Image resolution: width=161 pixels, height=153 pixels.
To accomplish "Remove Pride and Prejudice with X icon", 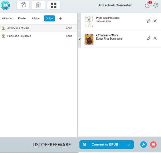I will [155, 21].
